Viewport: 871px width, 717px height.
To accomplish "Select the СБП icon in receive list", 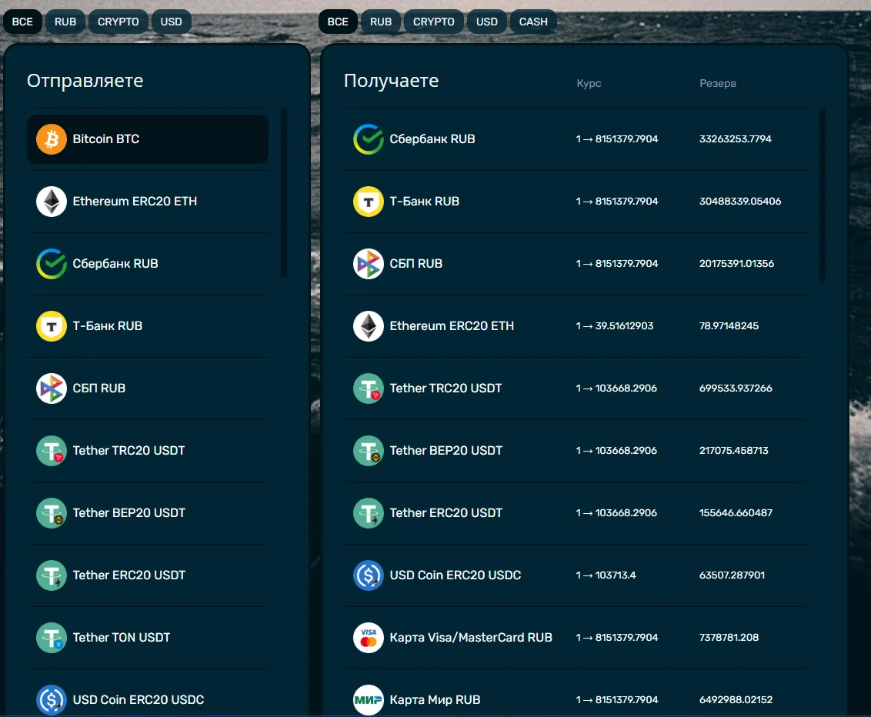I will (x=369, y=263).
